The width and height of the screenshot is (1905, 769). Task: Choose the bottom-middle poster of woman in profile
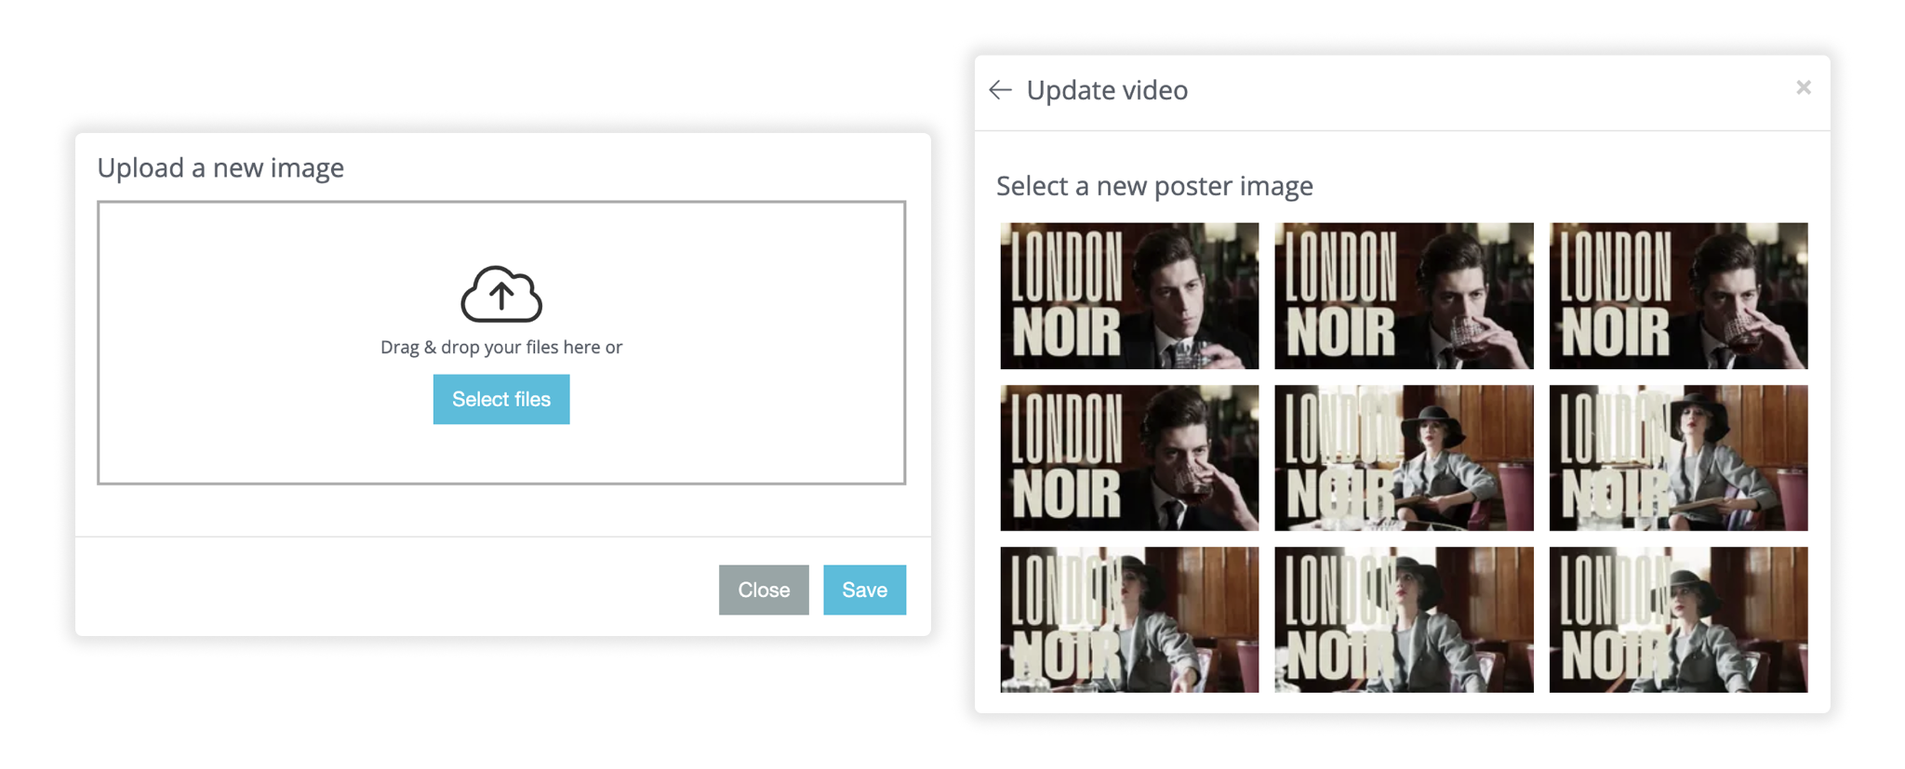click(1404, 619)
